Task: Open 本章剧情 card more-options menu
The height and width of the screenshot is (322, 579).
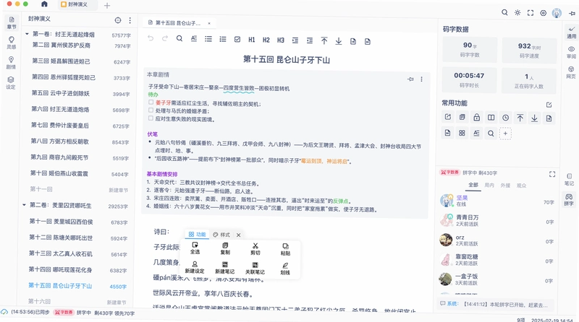Action: pyautogui.click(x=421, y=79)
